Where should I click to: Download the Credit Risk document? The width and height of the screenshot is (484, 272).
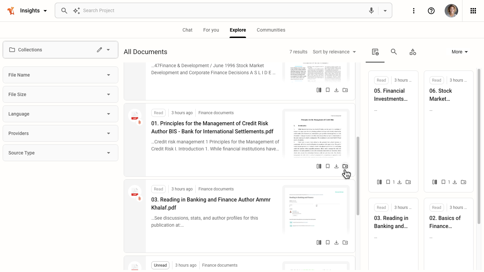[336, 166]
